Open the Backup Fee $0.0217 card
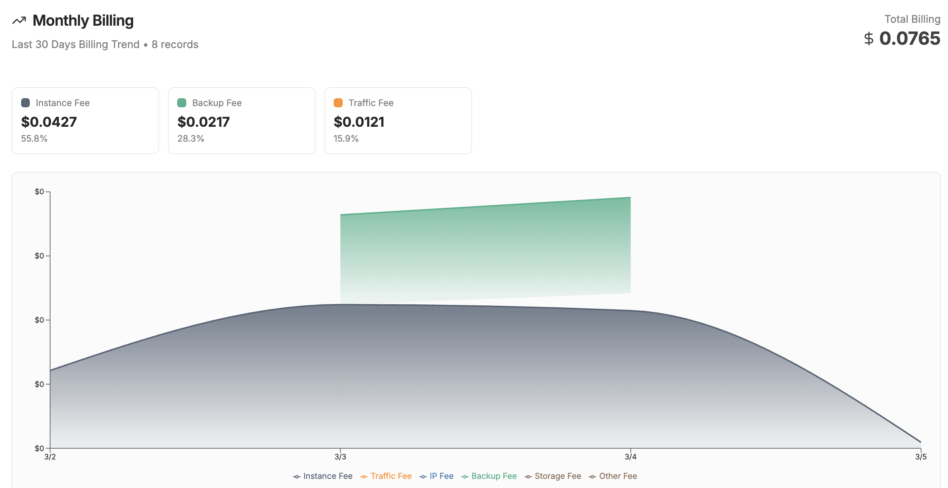Image resolution: width=948 pixels, height=488 pixels. (241, 121)
